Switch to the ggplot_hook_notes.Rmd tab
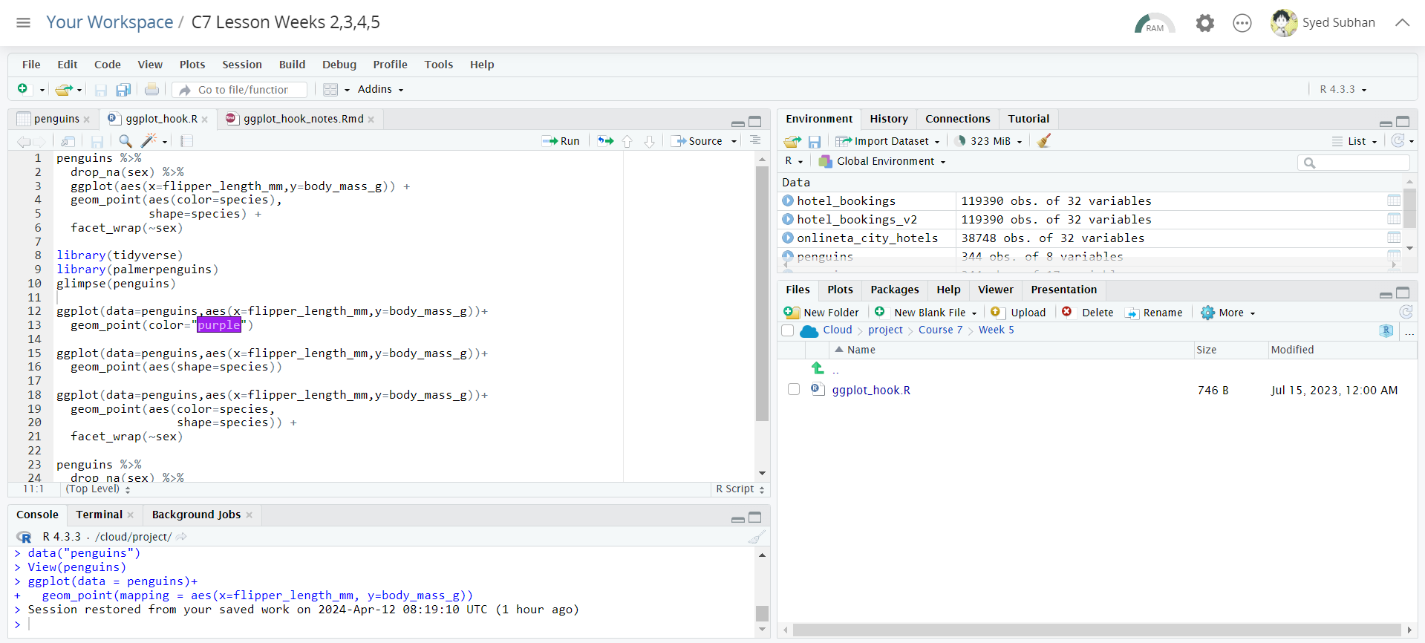The width and height of the screenshot is (1425, 643). (303, 119)
